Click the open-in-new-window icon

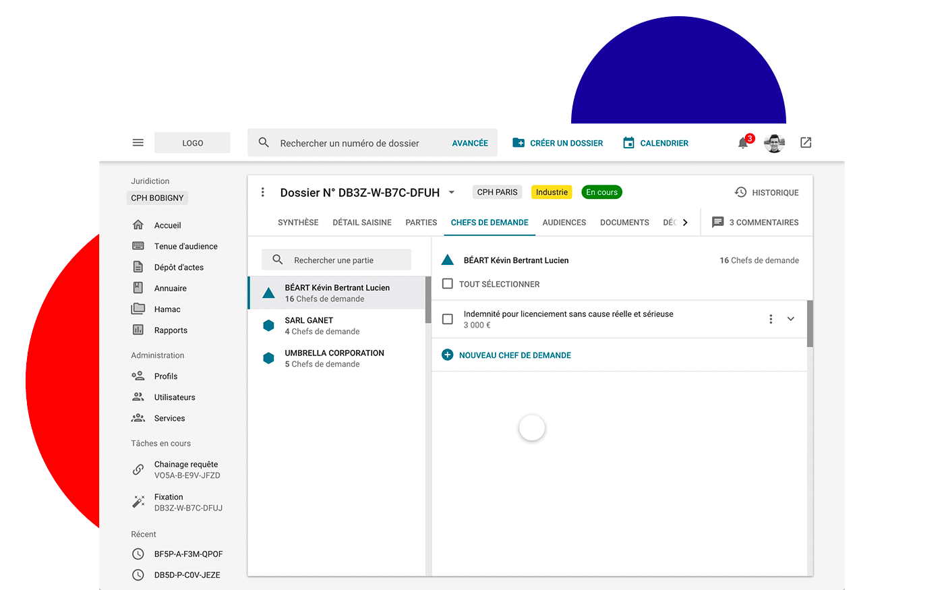(x=806, y=142)
